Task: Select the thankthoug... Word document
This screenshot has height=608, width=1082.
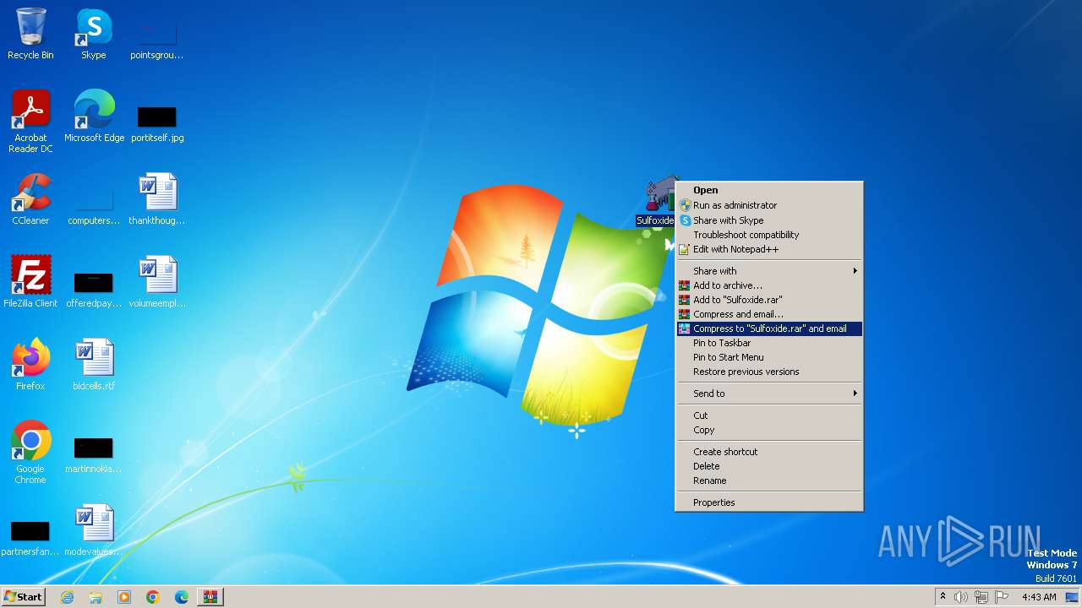Action: 156,199
